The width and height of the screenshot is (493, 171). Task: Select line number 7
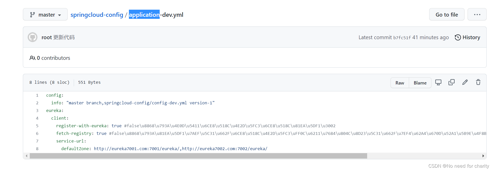[37, 141]
